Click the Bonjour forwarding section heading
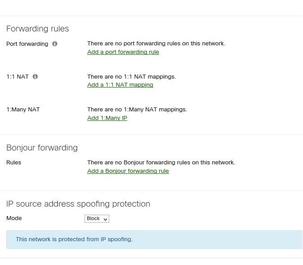Image resolution: width=303 pixels, height=265 pixels. tap(42, 148)
